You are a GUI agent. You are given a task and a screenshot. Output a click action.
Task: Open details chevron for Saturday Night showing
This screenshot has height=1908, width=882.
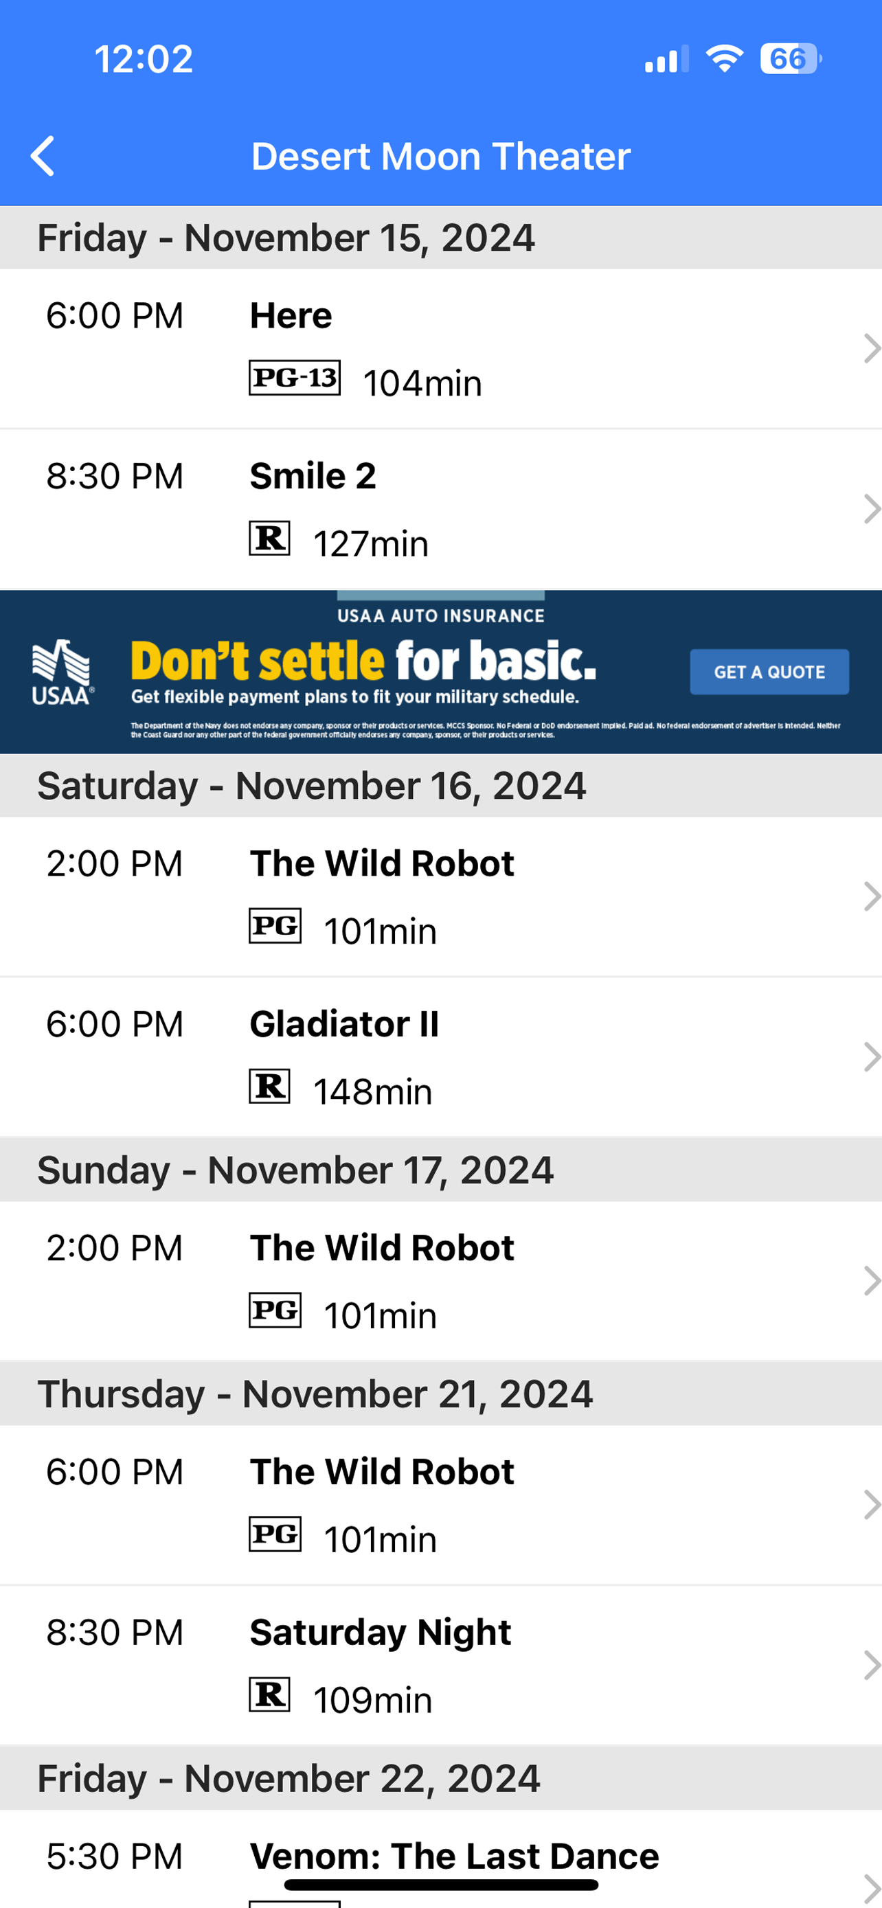click(871, 1665)
